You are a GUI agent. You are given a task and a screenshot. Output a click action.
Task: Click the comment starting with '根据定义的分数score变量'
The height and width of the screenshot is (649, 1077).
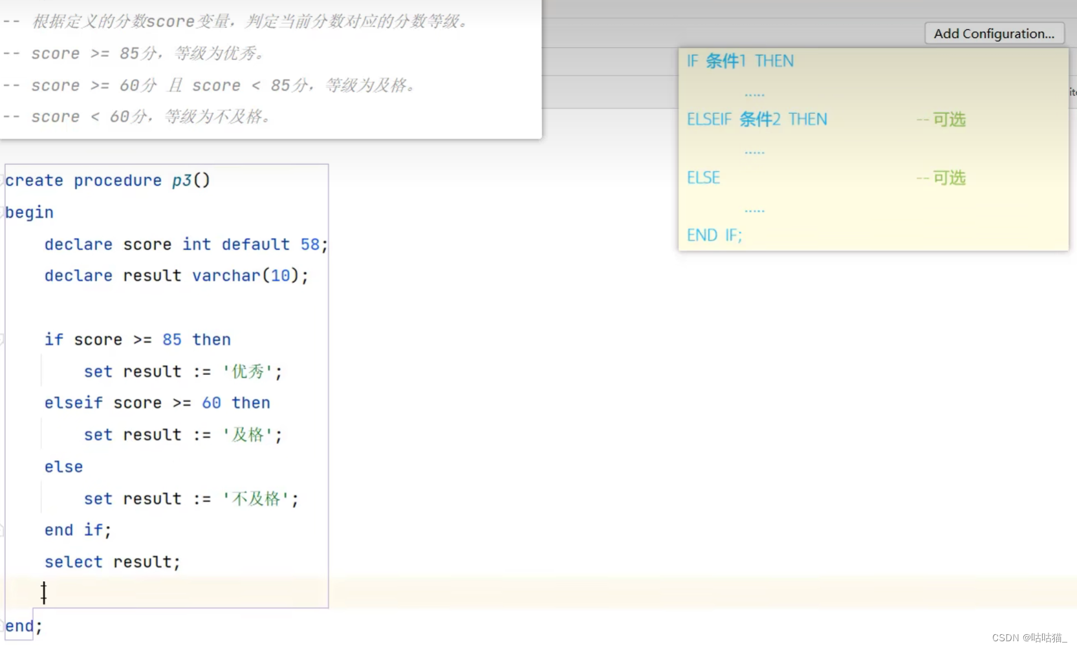coord(235,21)
